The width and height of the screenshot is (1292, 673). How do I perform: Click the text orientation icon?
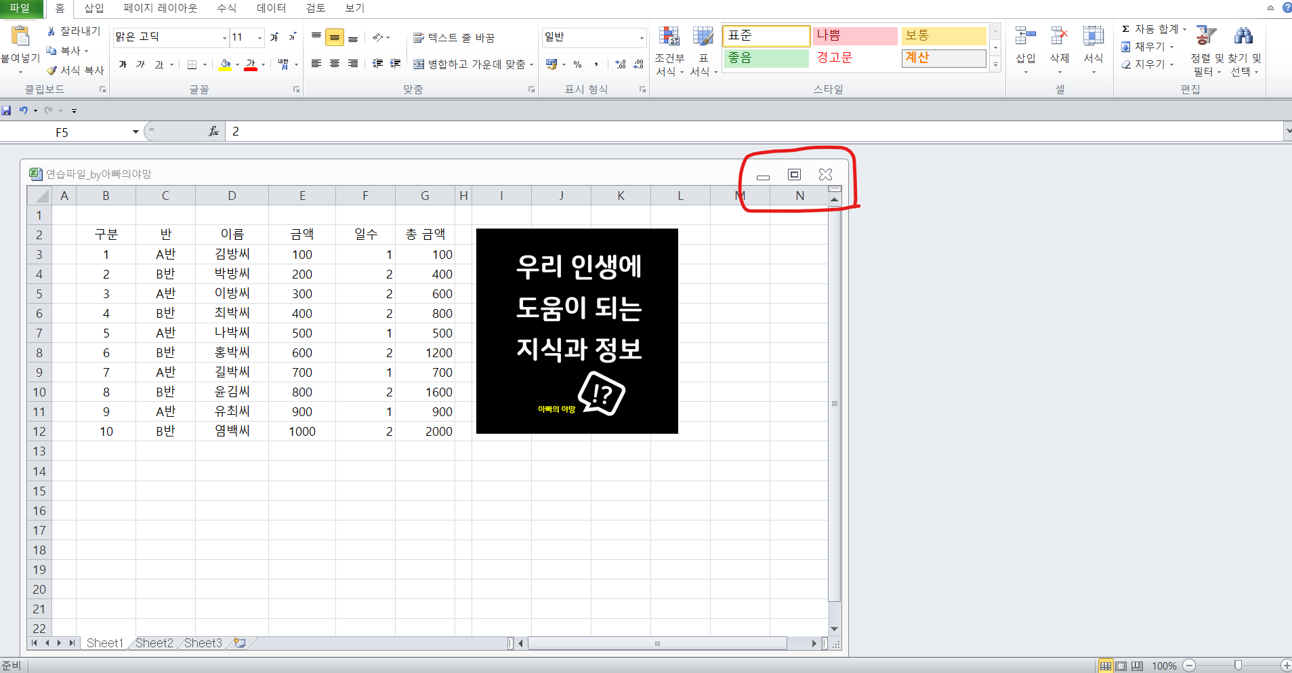click(x=378, y=37)
